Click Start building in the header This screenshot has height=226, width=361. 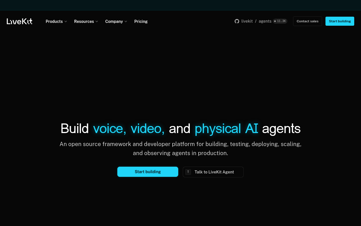(340, 21)
